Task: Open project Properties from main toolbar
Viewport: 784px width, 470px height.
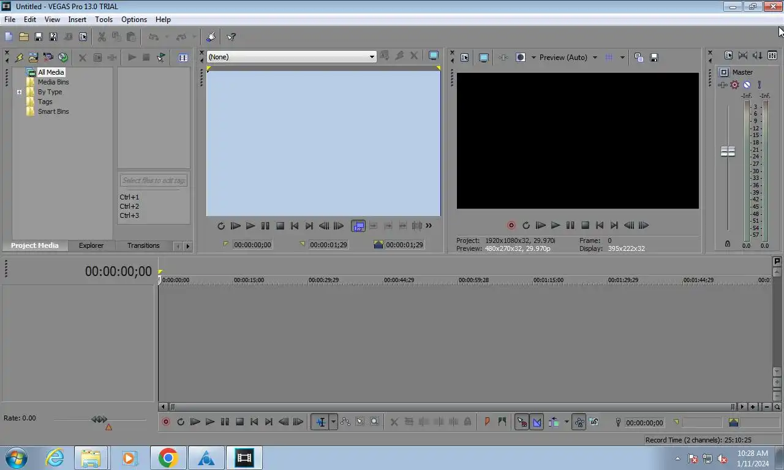Action: (x=83, y=37)
